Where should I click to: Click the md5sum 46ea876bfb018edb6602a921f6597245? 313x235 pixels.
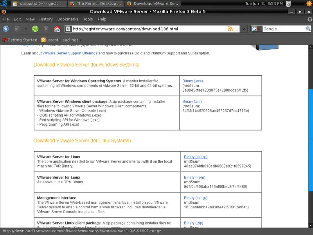coord(218,166)
